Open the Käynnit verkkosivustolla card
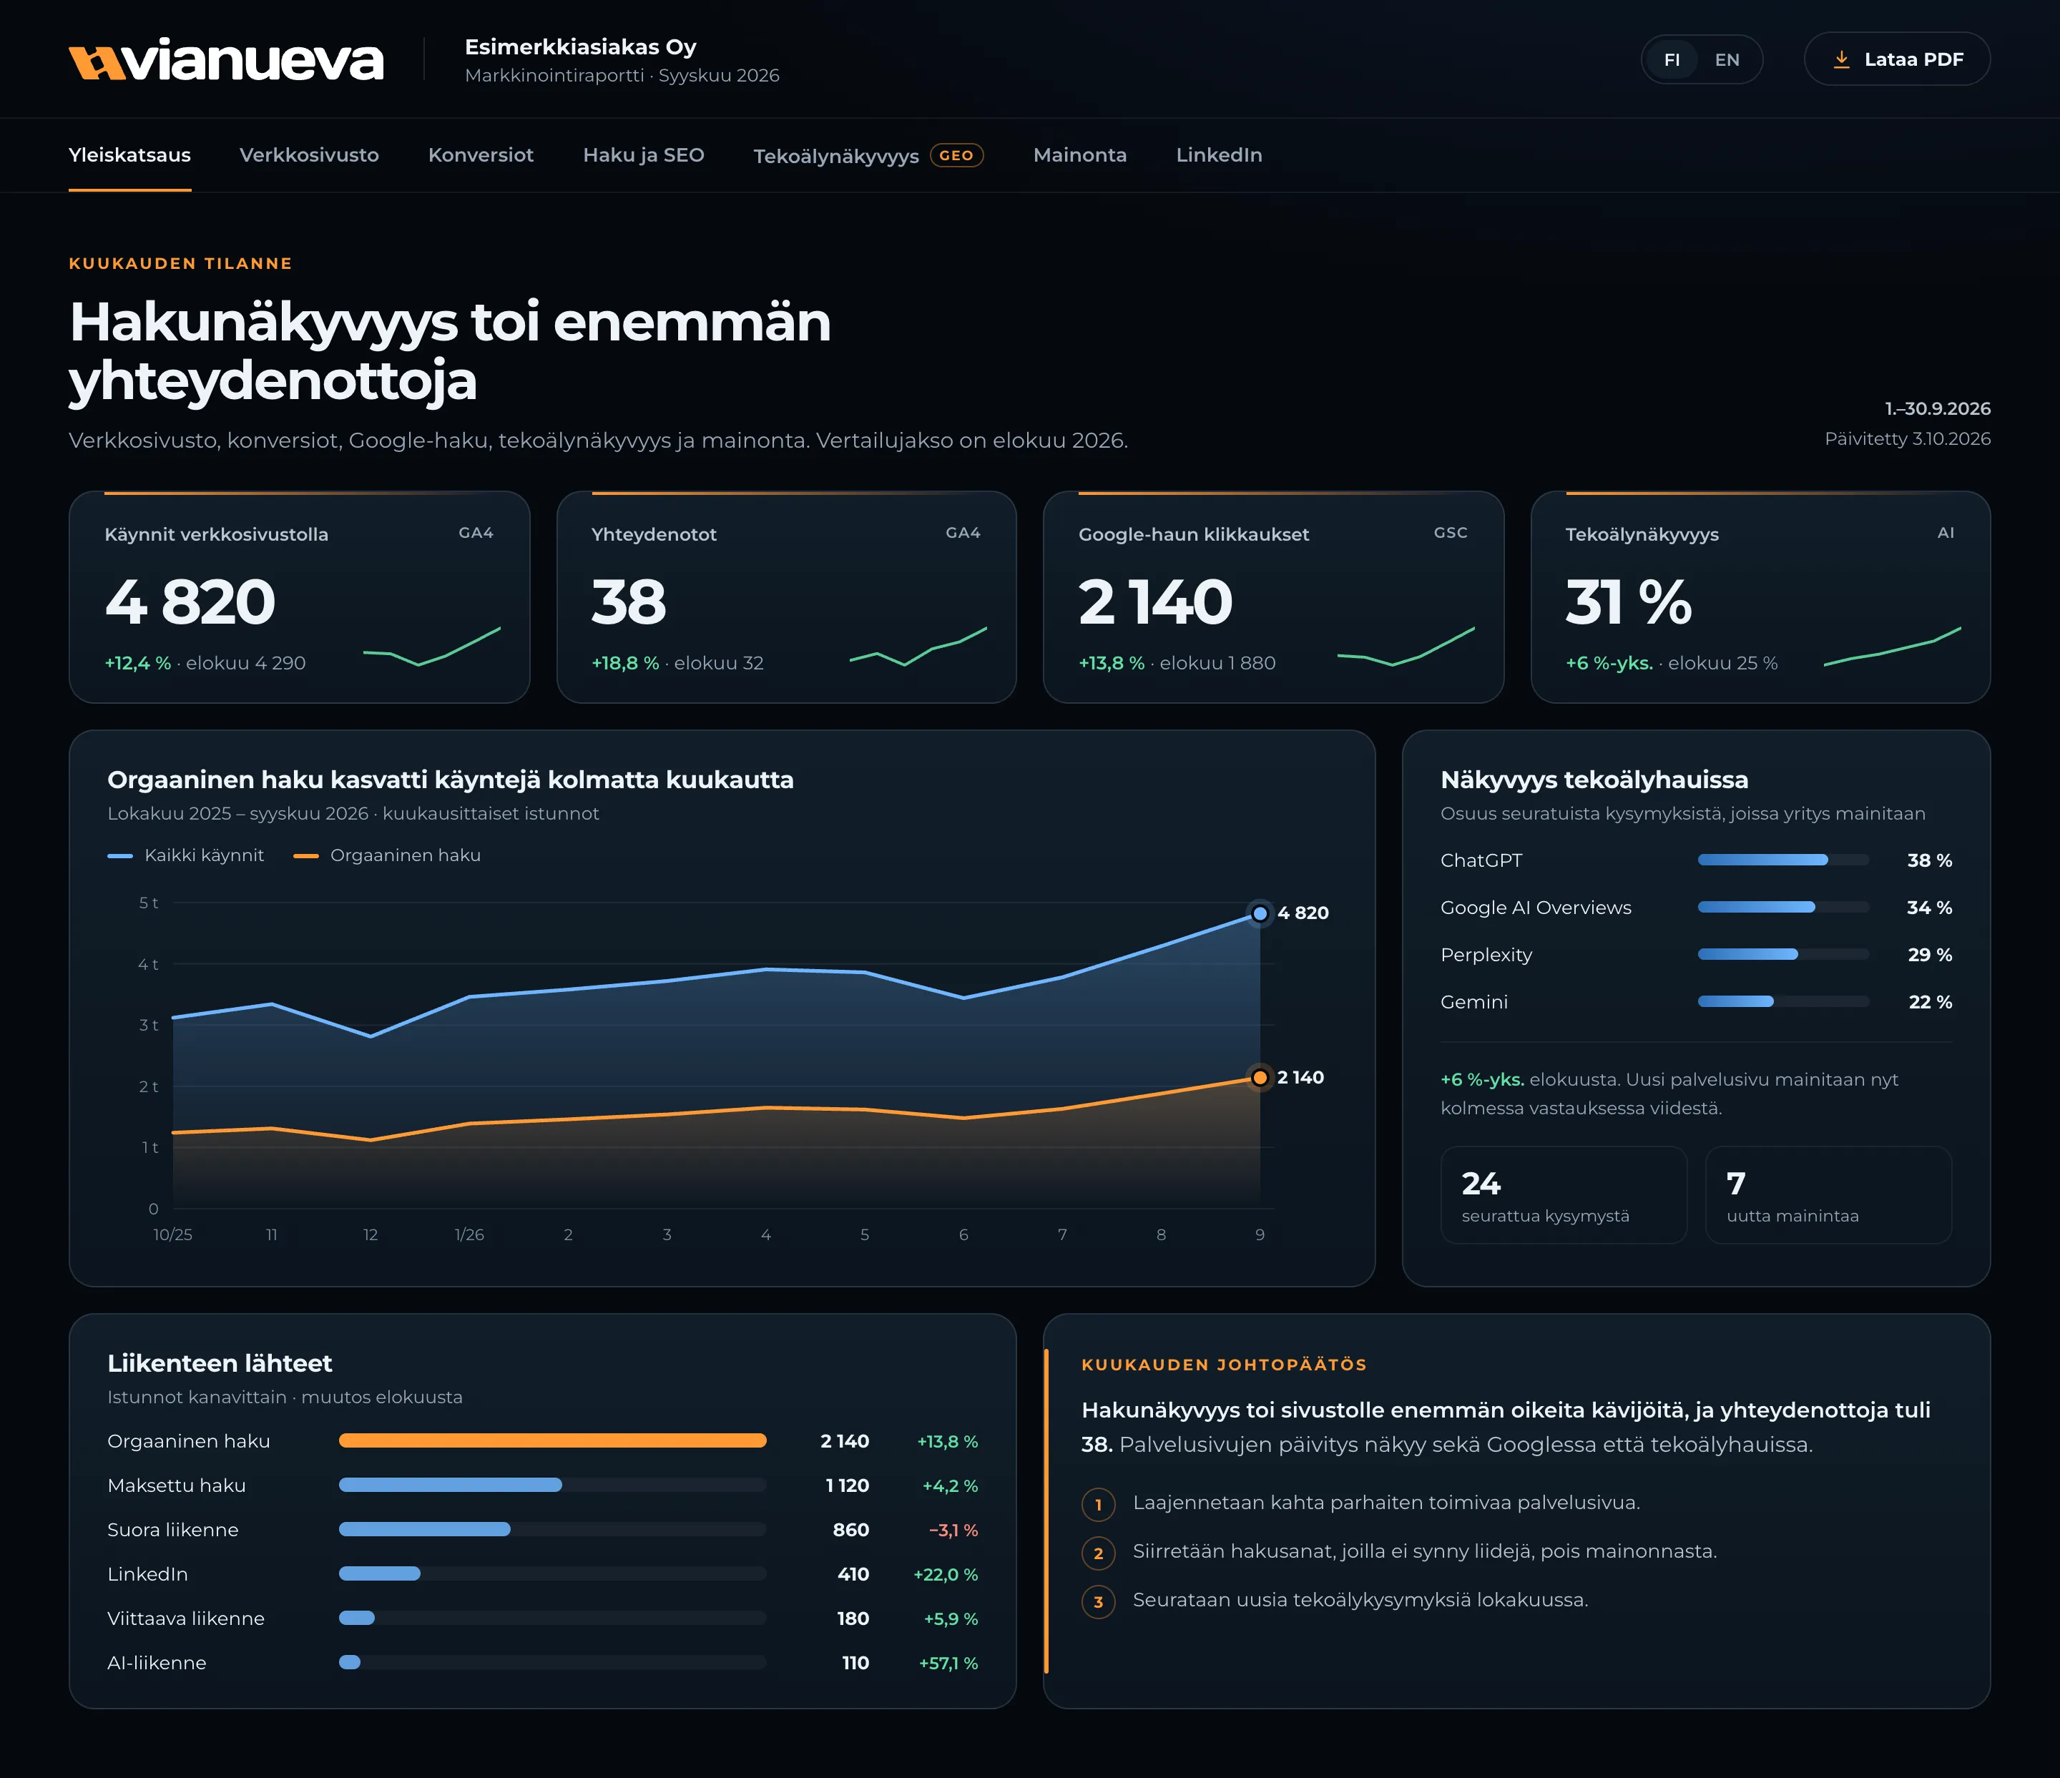This screenshot has width=2060, height=1778. [x=299, y=597]
